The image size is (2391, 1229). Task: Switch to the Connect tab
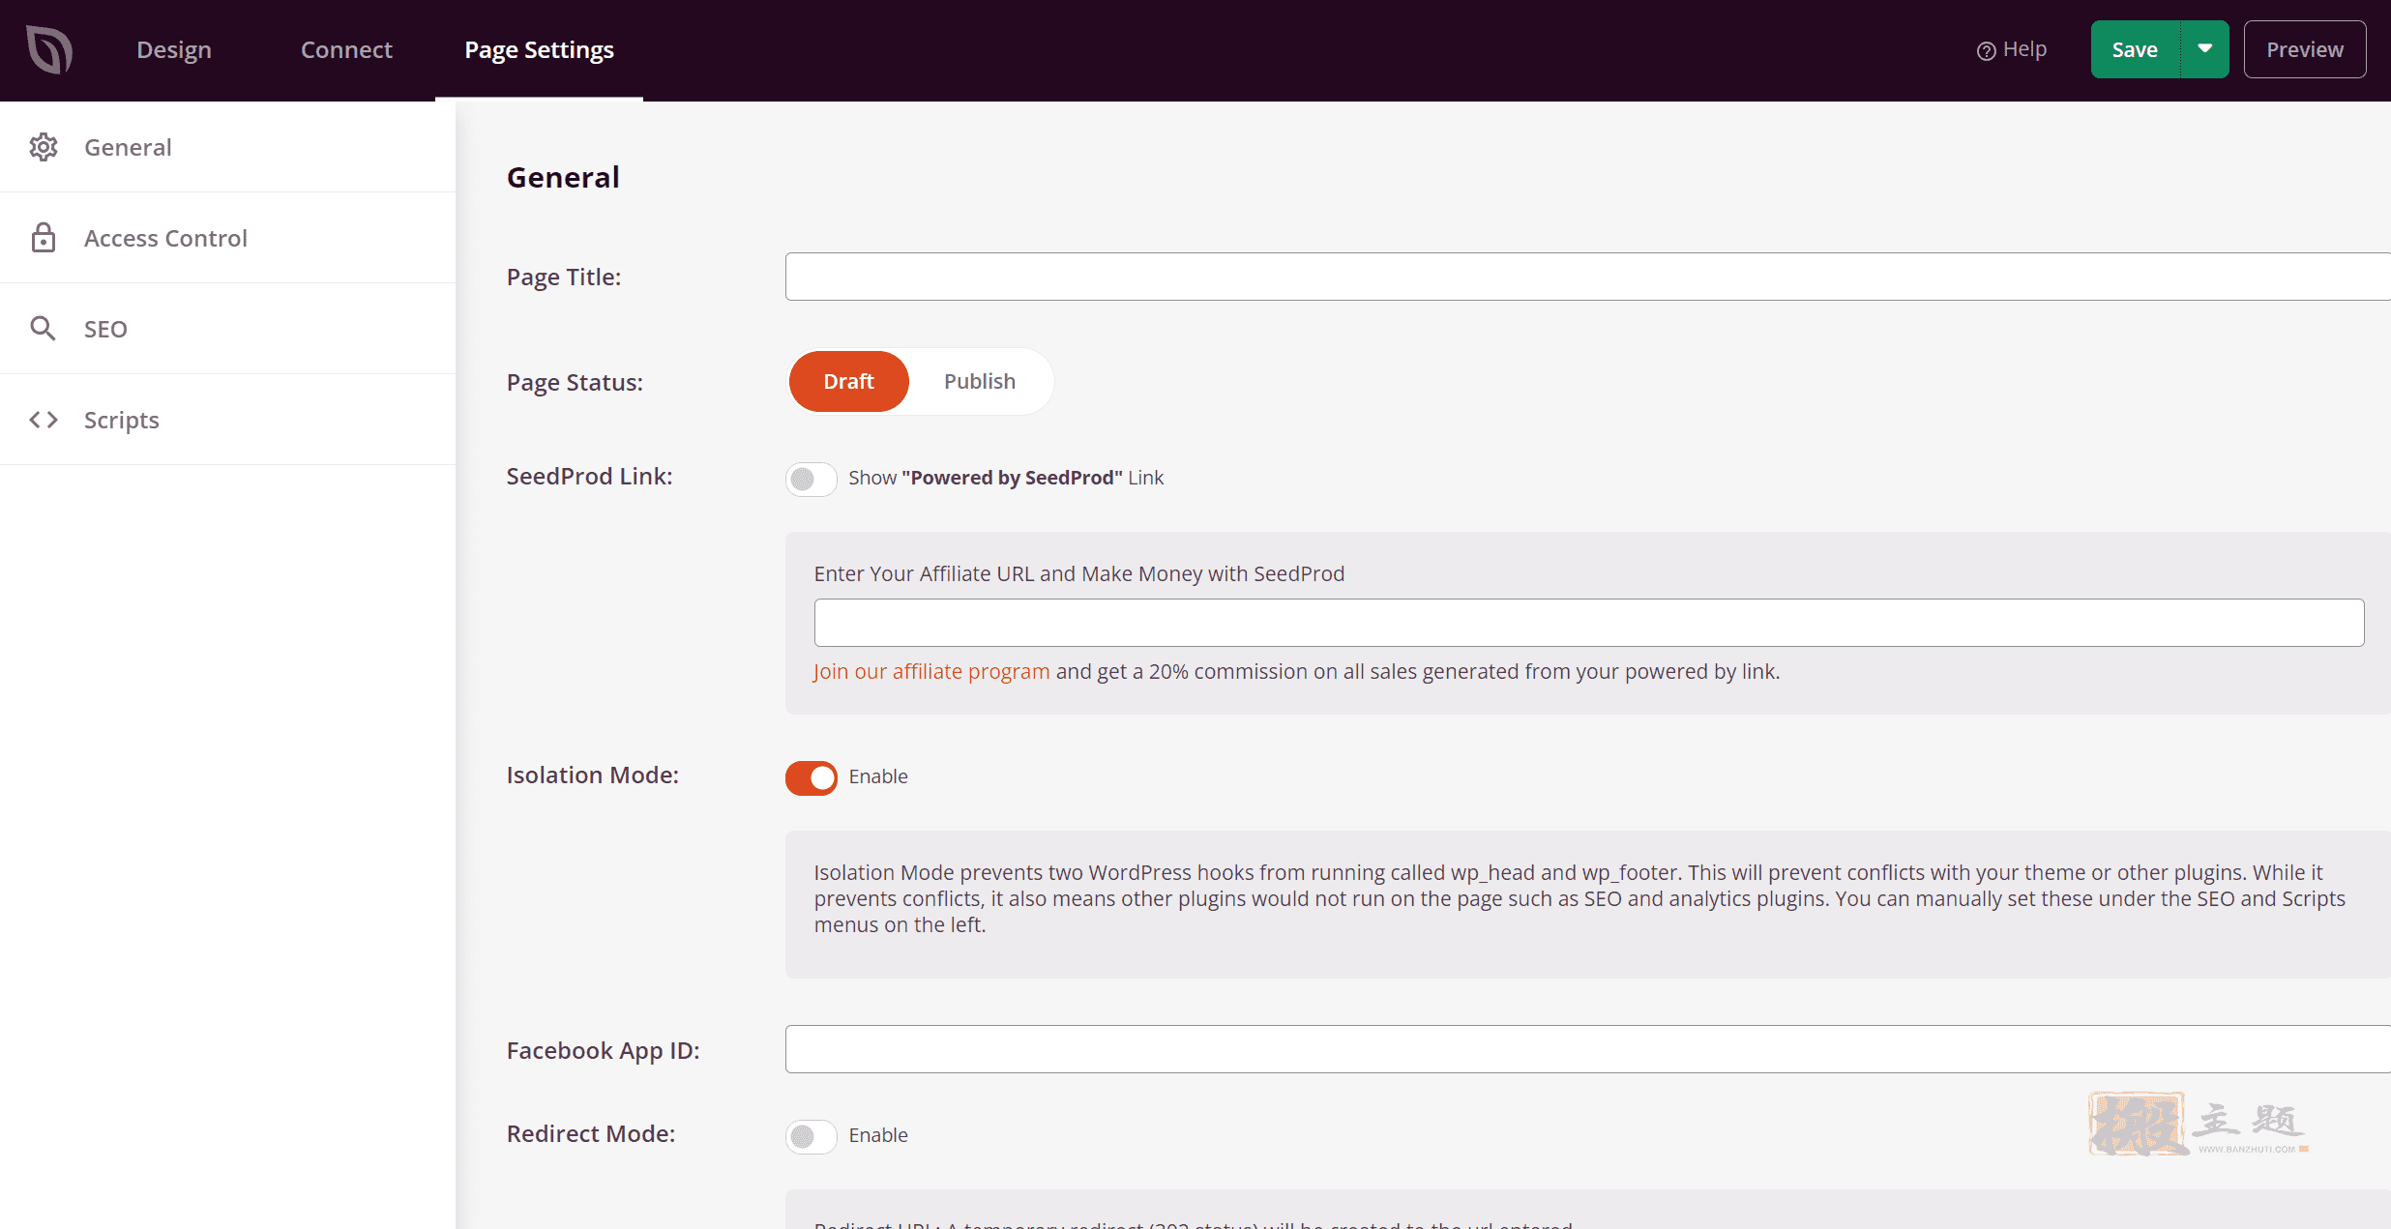[x=346, y=49]
